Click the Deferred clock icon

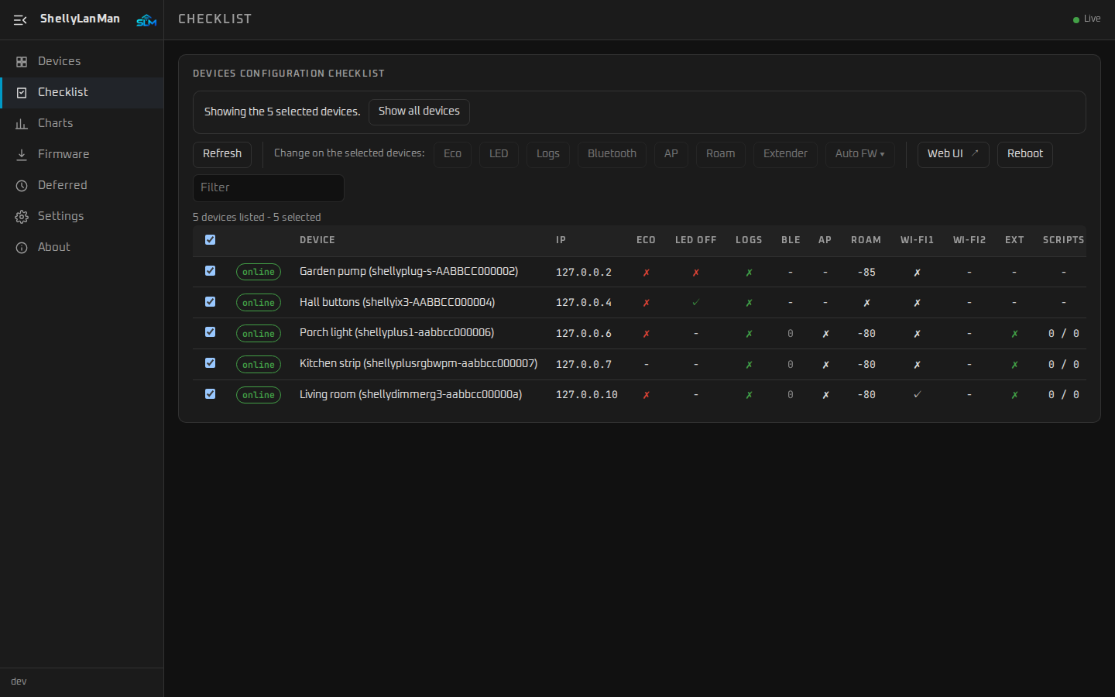(x=22, y=186)
